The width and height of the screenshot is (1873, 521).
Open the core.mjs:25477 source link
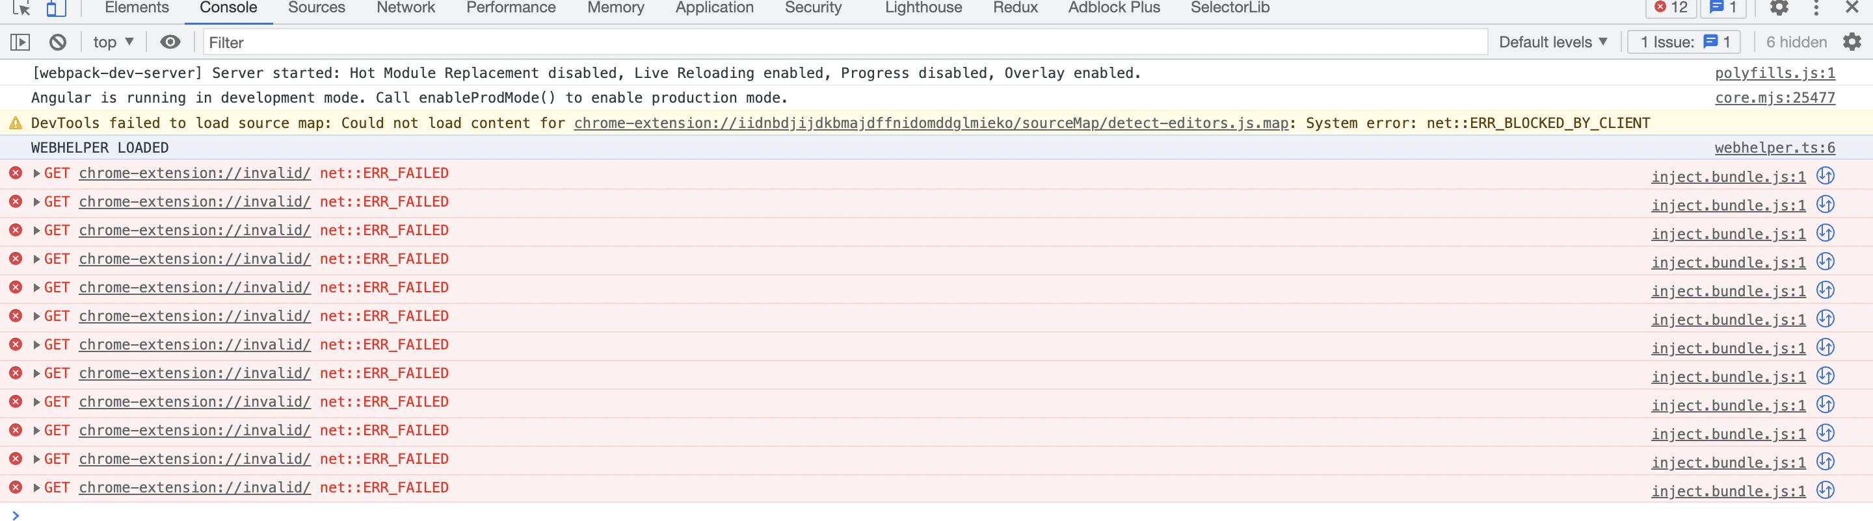coord(1775,98)
